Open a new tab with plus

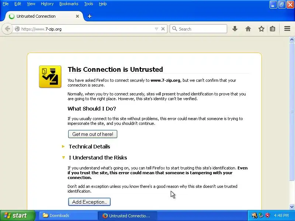tap(90, 16)
